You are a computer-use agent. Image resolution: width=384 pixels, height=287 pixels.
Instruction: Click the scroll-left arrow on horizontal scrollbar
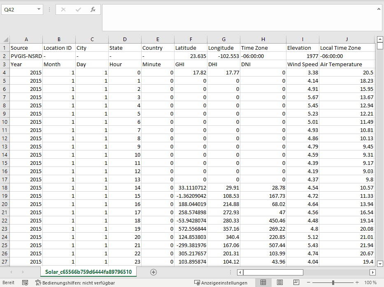click(x=239, y=272)
